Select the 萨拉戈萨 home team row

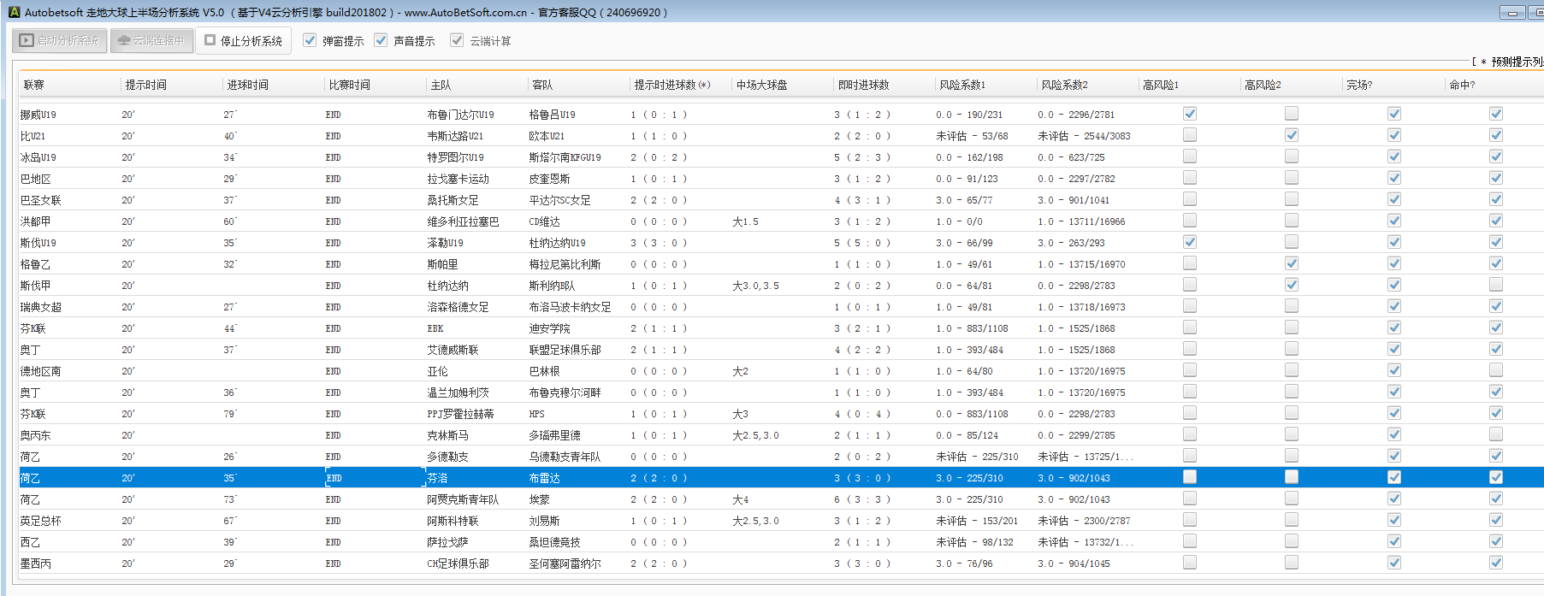(x=449, y=542)
